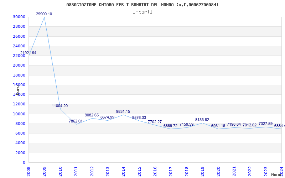Click the Anno x-axis title

point(277,174)
